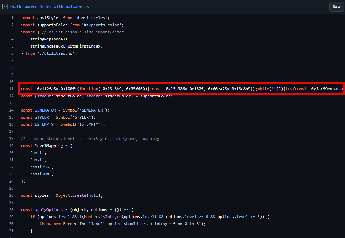The width and height of the screenshot is (345, 238).
Task: Click the stringReplaceAll identifier
Action: [x=49, y=39]
